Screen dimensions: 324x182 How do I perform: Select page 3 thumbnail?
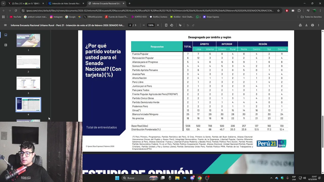tap(28, 83)
